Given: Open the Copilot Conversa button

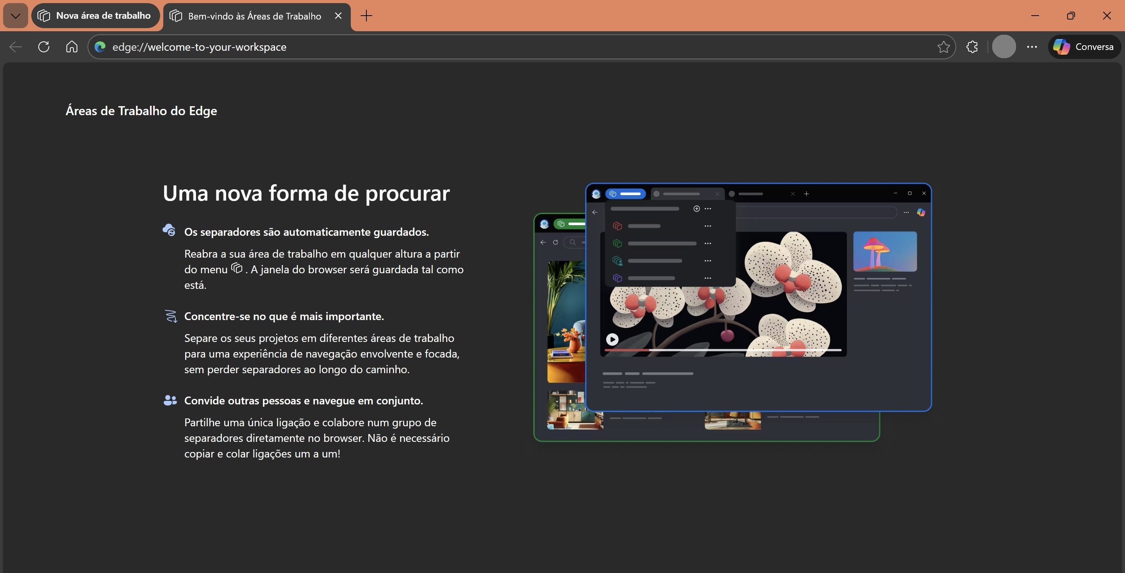Looking at the screenshot, I should (1084, 47).
